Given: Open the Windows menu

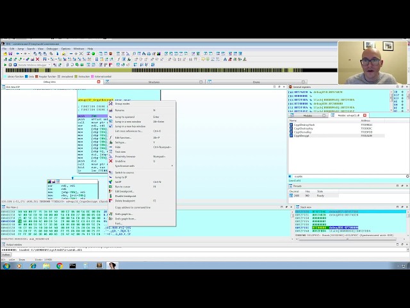Looking at the screenshot, I should [x=79, y=49].
